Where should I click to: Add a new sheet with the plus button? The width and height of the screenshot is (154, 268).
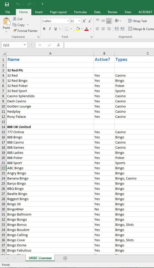pyautogui.click(x=65, y=258)
